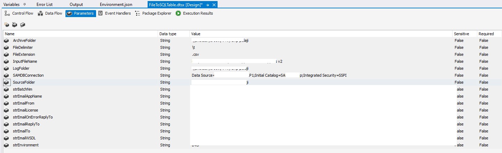
Task: Sort by the Name column header
Action: click(80, 34)
